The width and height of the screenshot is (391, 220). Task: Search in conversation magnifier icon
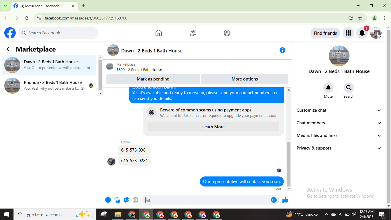point(349,88)
